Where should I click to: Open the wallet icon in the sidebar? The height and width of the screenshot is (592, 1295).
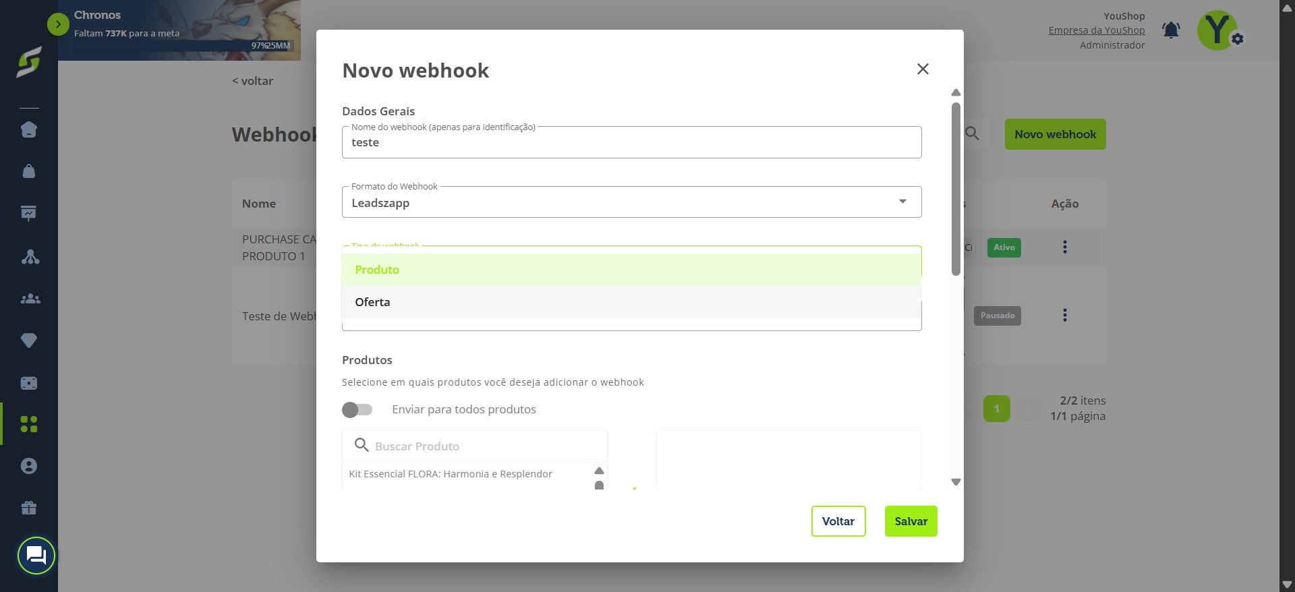(x=29, y=383)
